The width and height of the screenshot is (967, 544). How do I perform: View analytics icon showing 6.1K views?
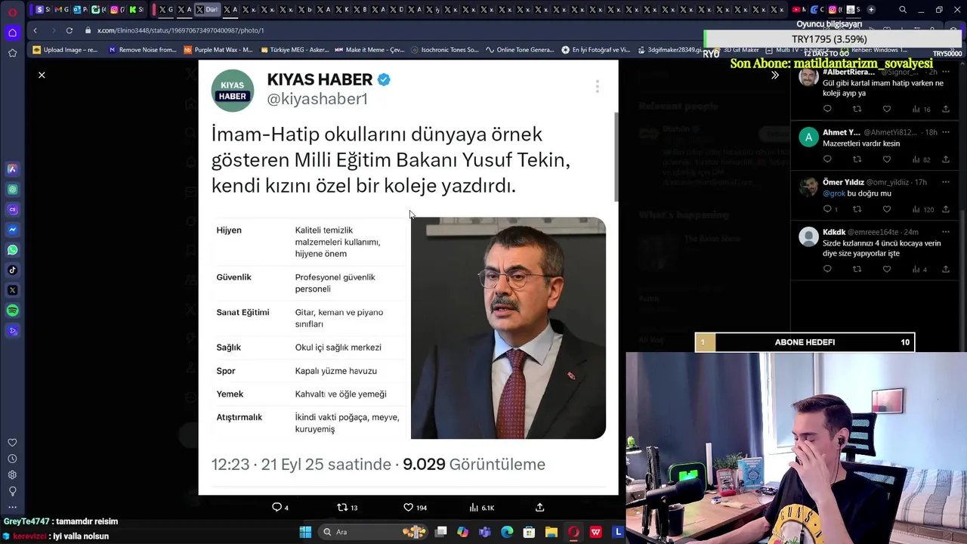tap(481, 507)
